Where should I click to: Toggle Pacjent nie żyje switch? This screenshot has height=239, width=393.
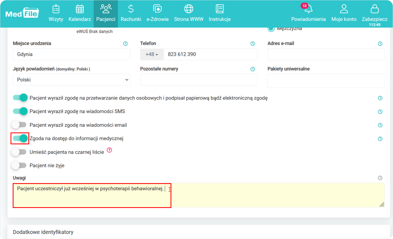point(19,165)
